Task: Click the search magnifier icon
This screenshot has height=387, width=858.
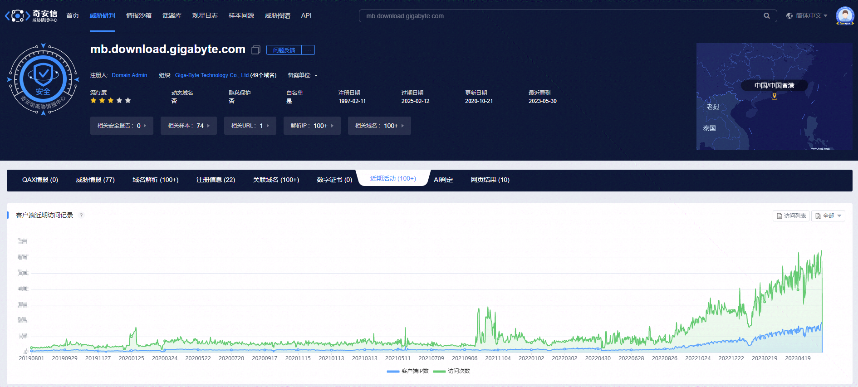Action: click(767, 16)
